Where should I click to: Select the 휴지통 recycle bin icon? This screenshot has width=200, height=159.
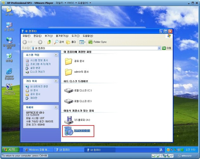(9, 58)
